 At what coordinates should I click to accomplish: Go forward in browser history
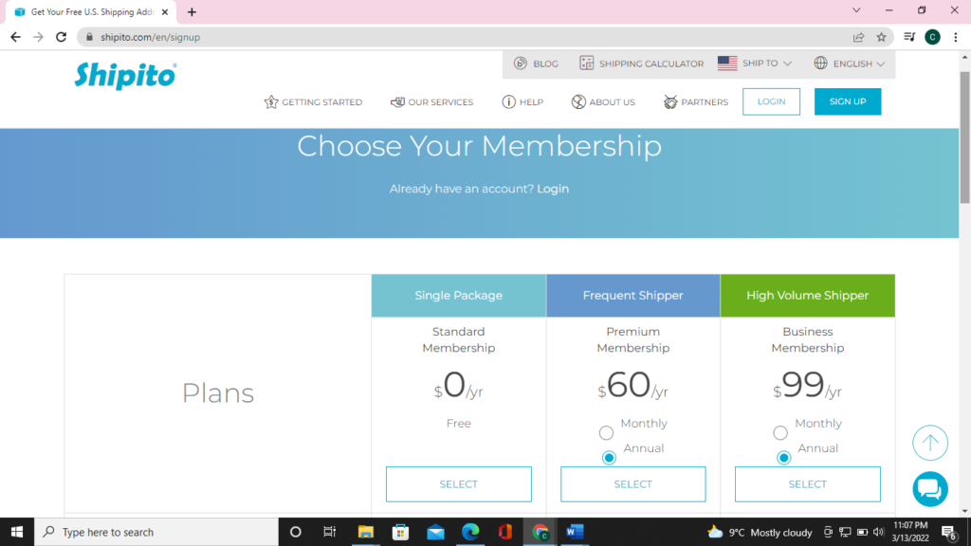(x=38, y=37)
